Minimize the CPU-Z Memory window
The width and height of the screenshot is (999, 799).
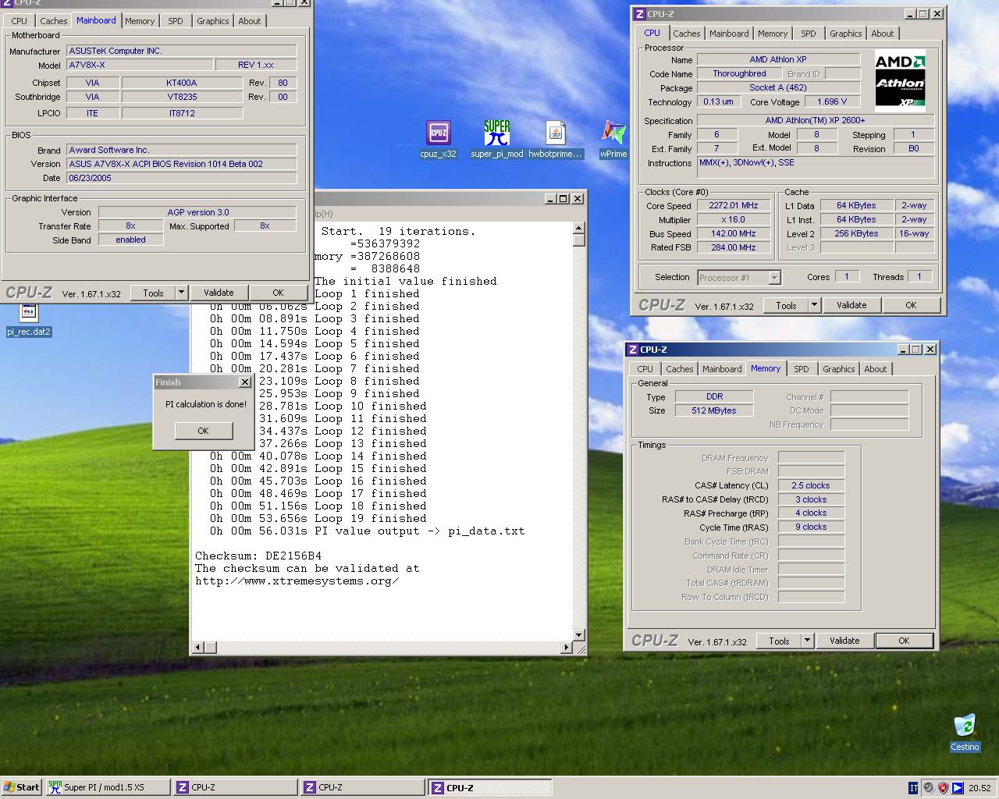coord(904,350)
